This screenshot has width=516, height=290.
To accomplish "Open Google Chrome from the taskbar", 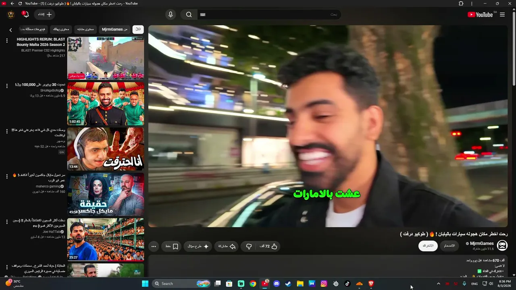I will pyautogui.click(x=253, y=284).
